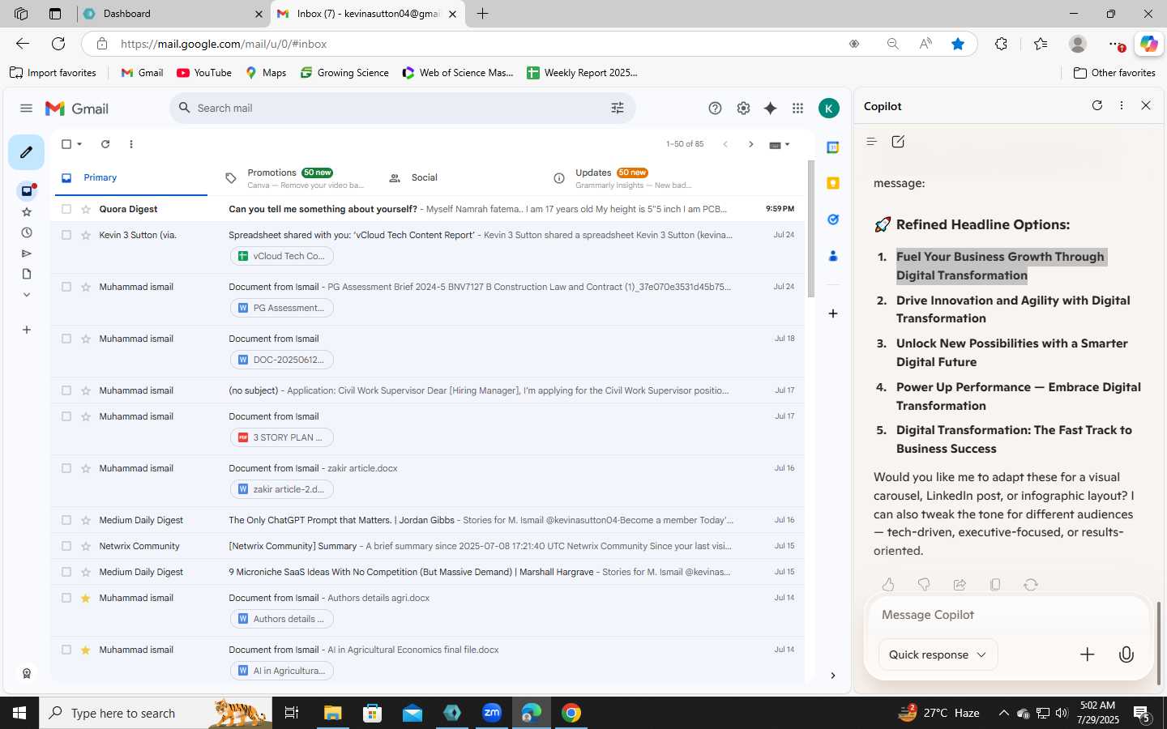Image resolution: width=1167 pixels, height=729 pixels.
Task: Click the Message Copilot input field
Action: point(1008,615)
